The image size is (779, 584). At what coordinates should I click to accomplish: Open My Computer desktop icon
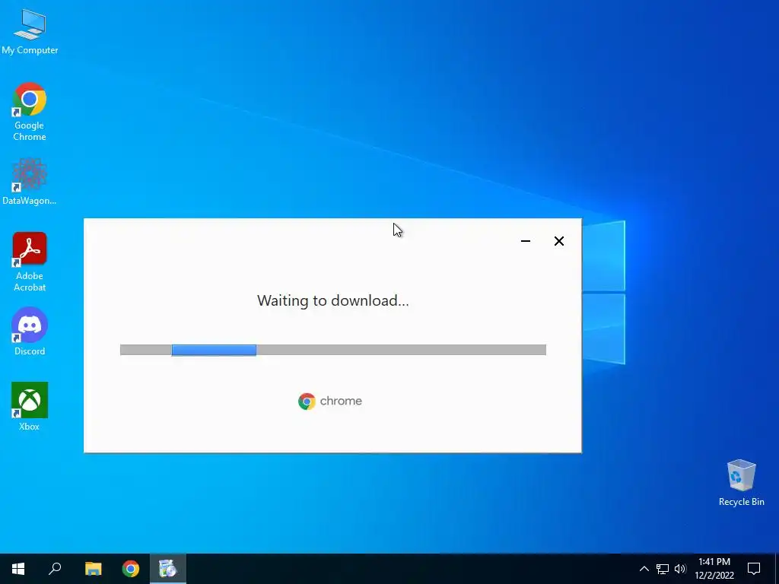30,30
